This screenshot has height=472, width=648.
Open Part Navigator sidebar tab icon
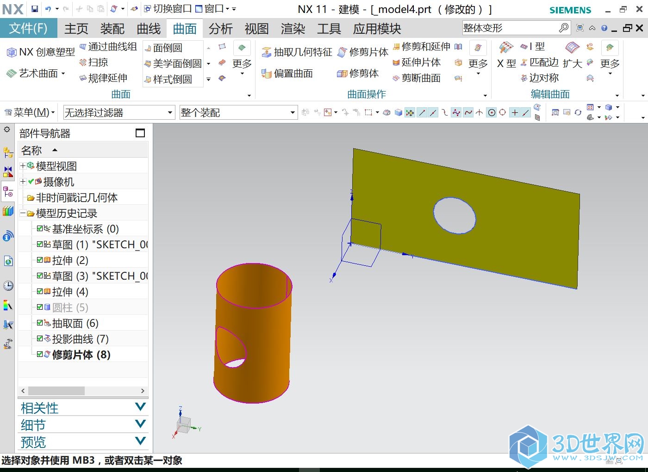[x=8, y=191]
